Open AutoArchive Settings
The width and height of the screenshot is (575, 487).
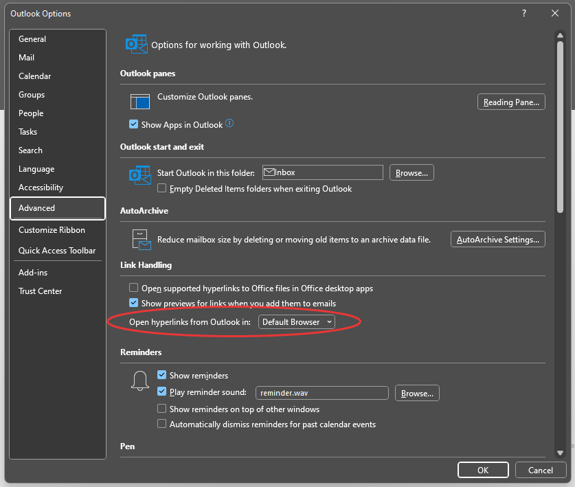coord(497,240)
